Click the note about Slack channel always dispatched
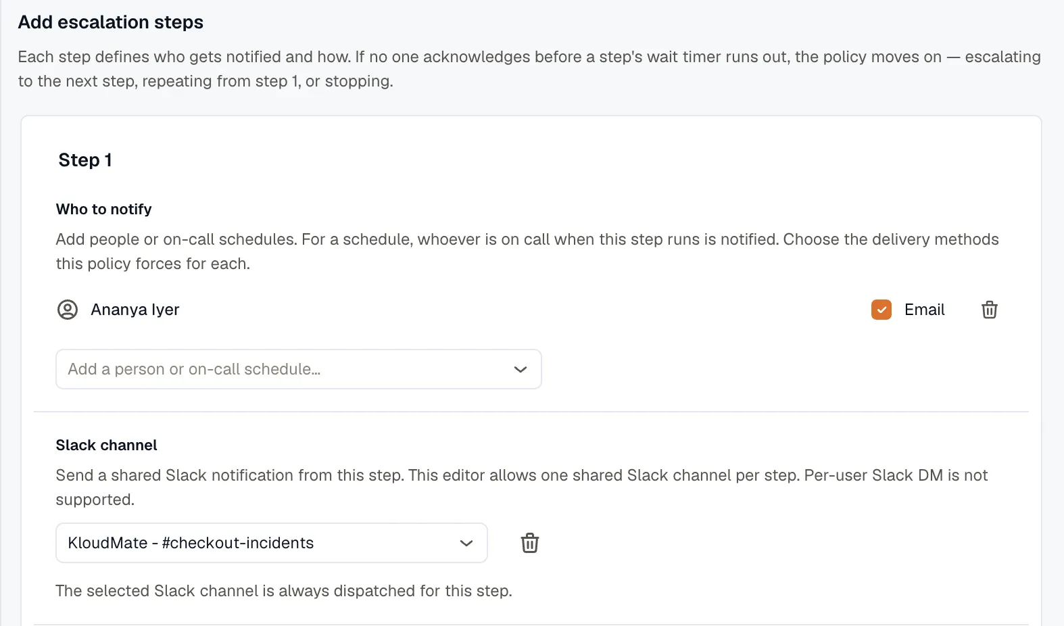 (284, 591)
